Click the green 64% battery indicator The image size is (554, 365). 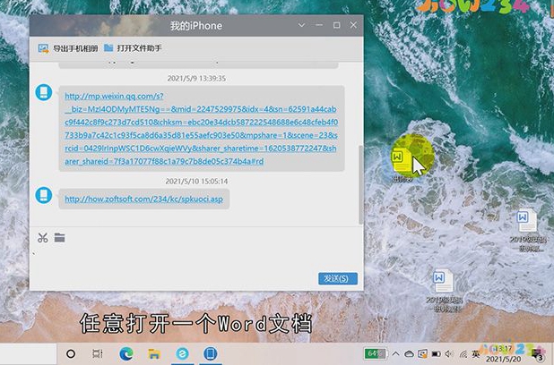pyautogui.click(x=376, y=353)
